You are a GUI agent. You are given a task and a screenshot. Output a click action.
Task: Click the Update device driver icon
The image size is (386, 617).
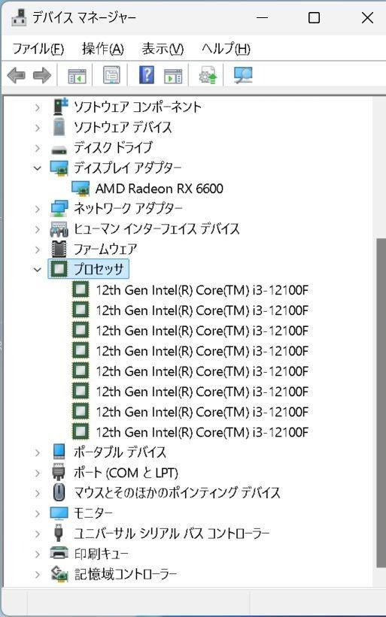click(x=208, y=74)
